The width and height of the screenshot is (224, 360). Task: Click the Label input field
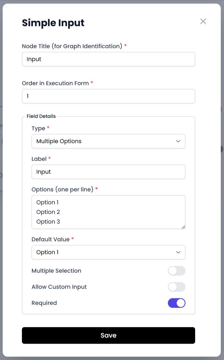108,172
